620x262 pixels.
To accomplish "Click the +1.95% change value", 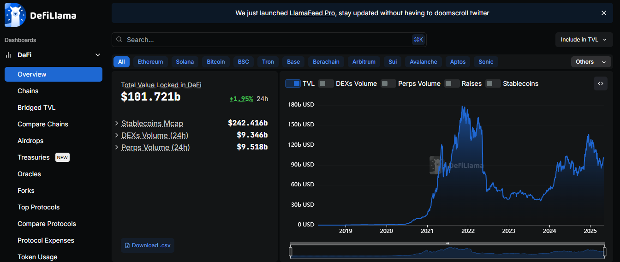I will tap(241, 99).
